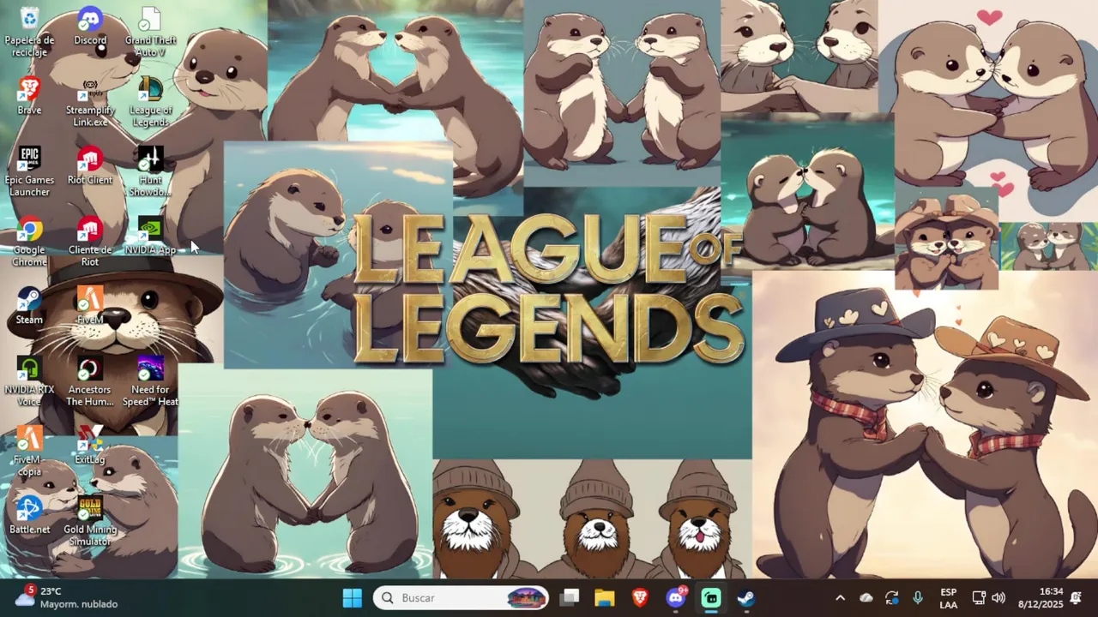Switch to the Streamlabs taskbar app
This screenshot has width=1098, height=617.
(x=711, y=598)
